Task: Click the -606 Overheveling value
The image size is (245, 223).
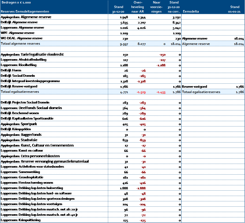Action: click(x=142, y=119)
